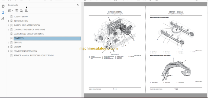Click the T1-2-2 page number text
The height and width of the screenshot is (98, 208).
pos(115,89)
